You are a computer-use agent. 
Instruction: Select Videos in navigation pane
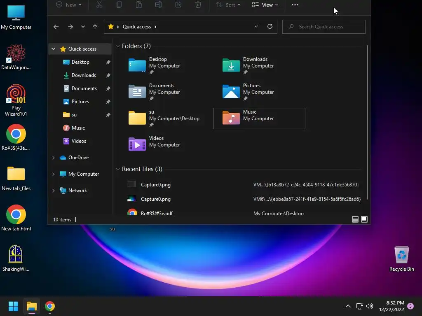tap(80, 141)
